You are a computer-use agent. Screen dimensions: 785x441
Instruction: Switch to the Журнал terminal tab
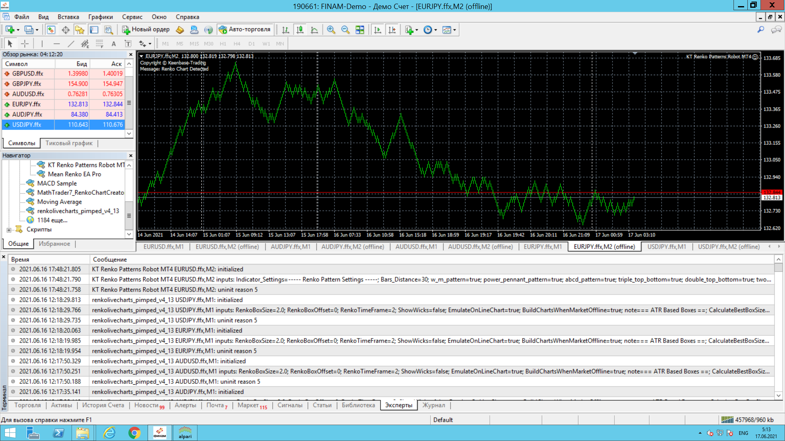(x=433, y=405)
